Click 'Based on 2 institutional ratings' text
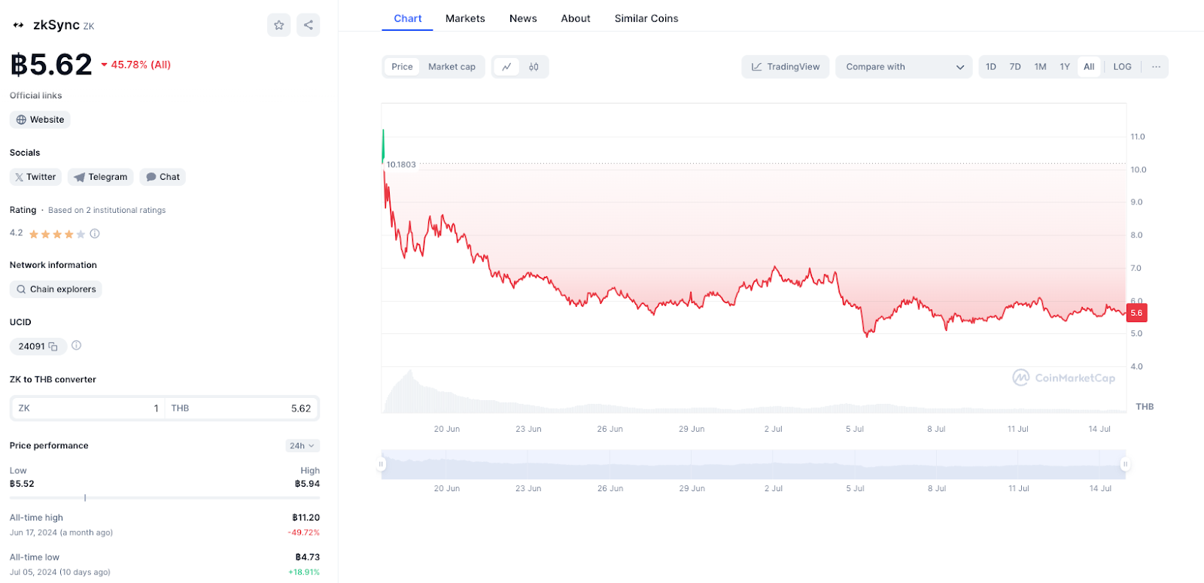This screenshot has height=583, width=1204. 107,211
